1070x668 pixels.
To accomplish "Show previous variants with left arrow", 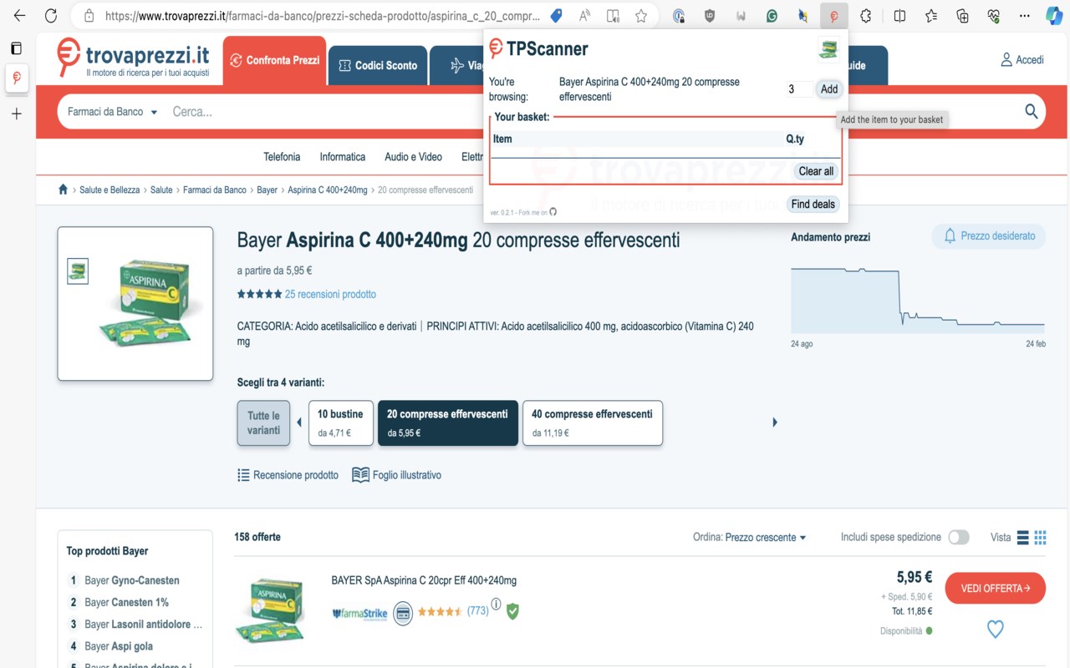I will pos(299,423).
